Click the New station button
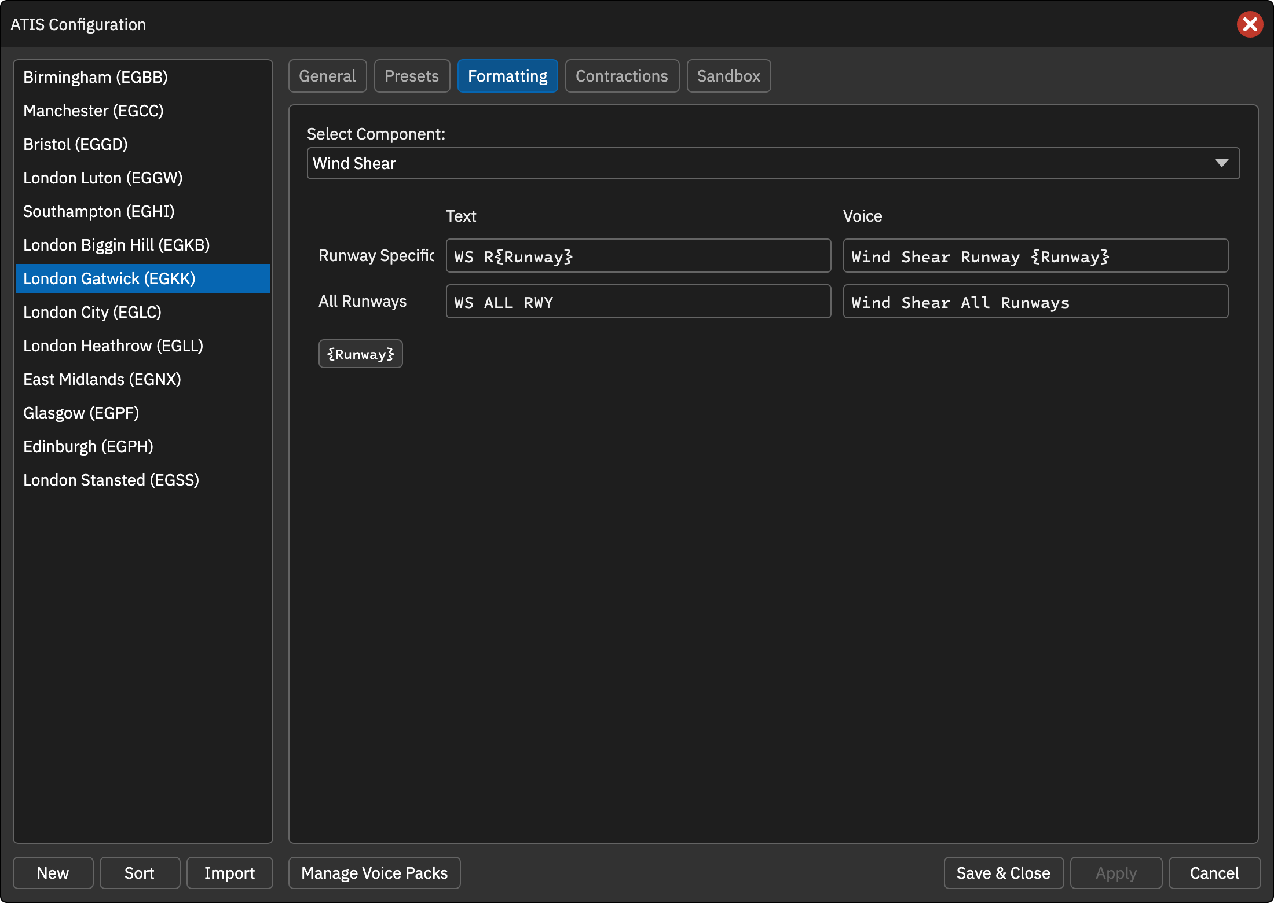This screenshot has height=903, width=1274. [x=53, y=873]
